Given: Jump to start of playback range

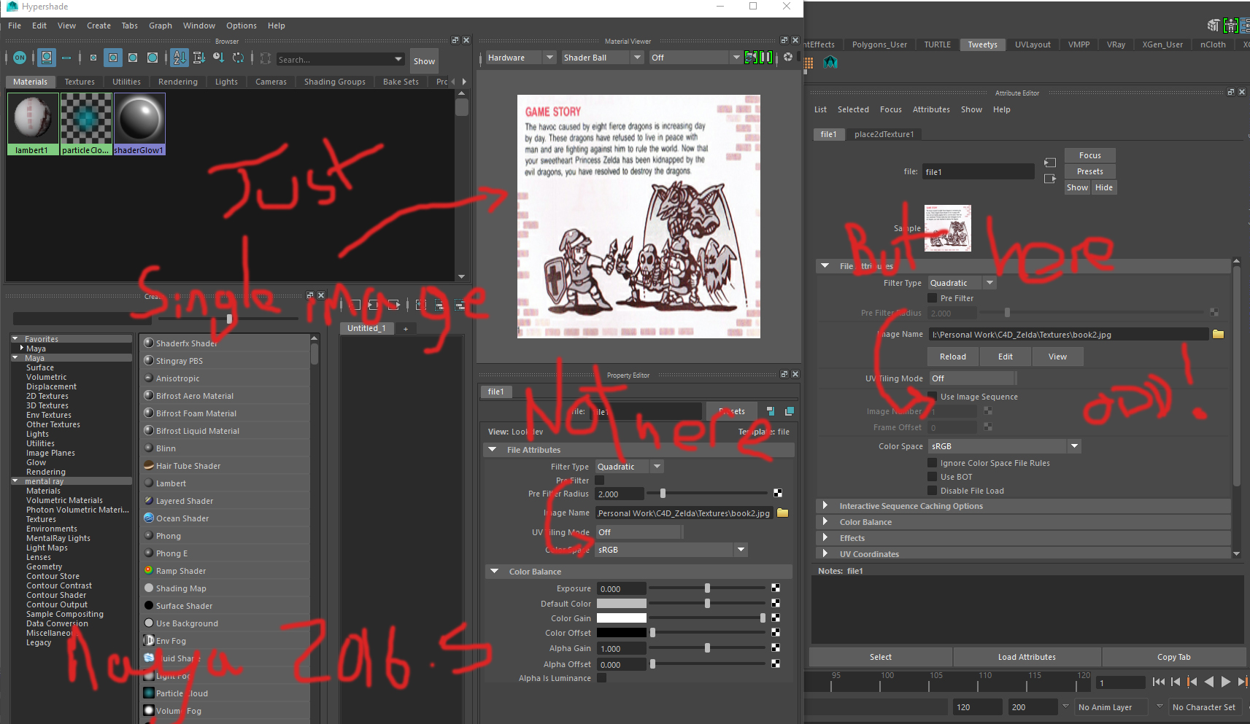Looking at the screenshot, I should [1158, 682].
